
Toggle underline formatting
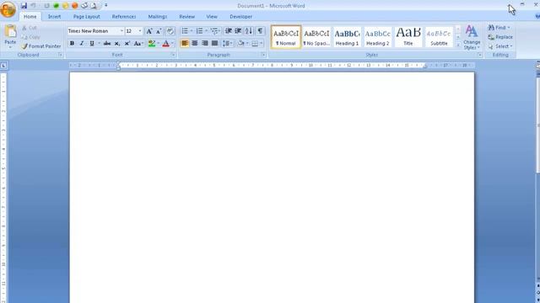(x=92, y=43)
